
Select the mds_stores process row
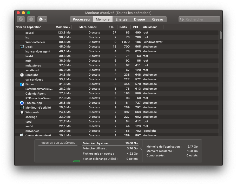[116, 65]
